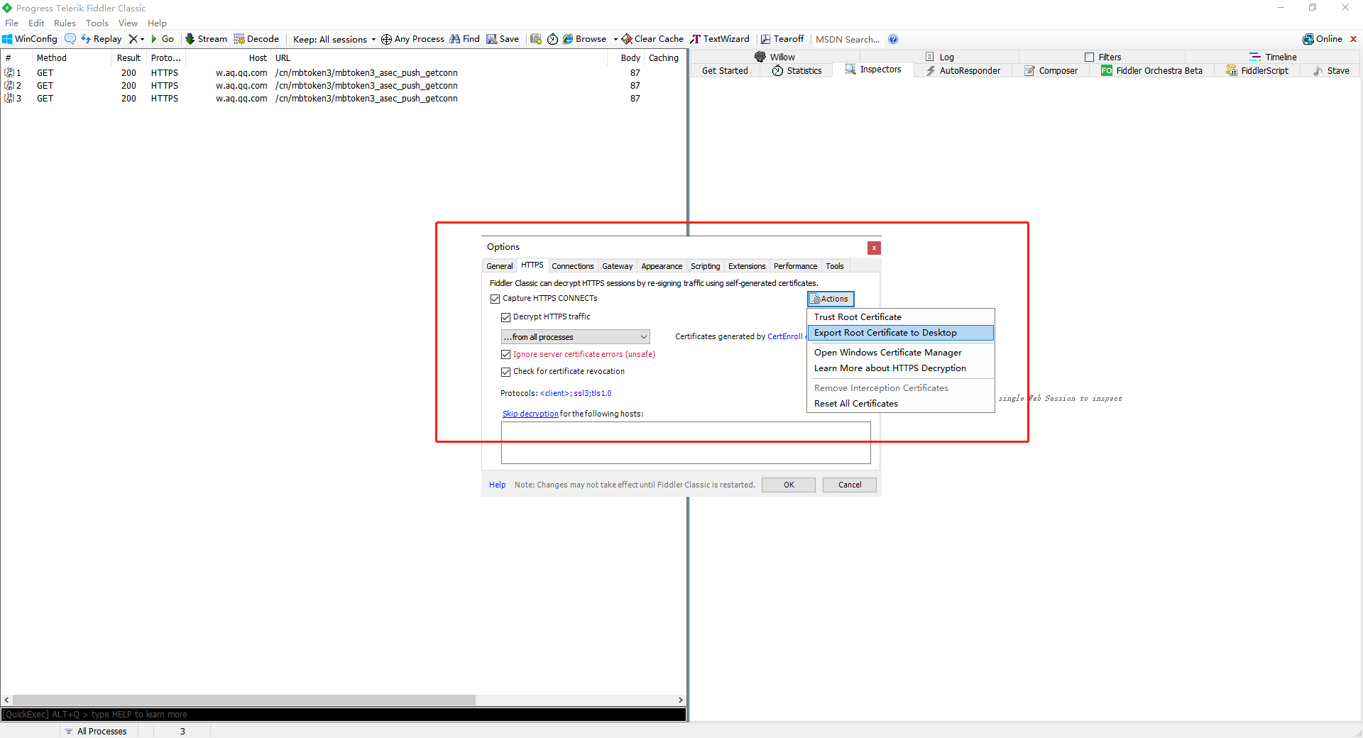1363x738 pixels.
Task: Toggle Ignore server certificate errors checkbox
Action: coord(506,354)
